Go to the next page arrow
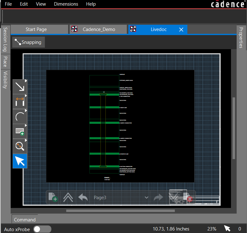247x233 pixels. [158, 197]
